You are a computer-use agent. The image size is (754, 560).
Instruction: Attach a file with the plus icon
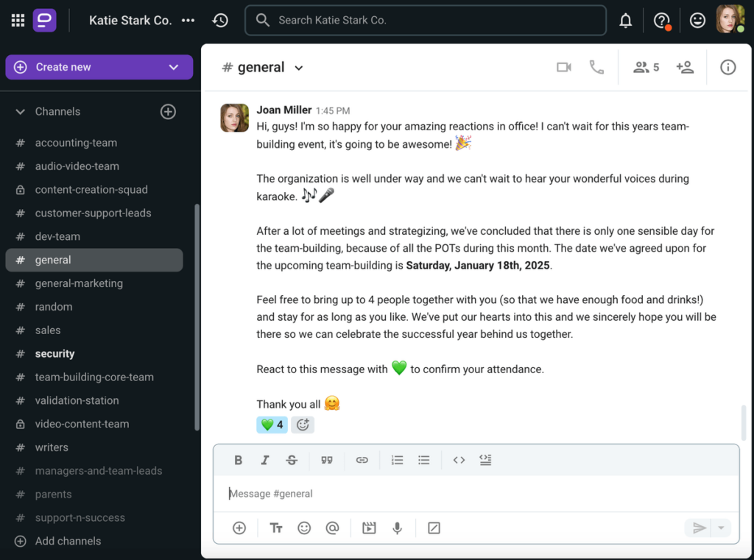point(238,528)
